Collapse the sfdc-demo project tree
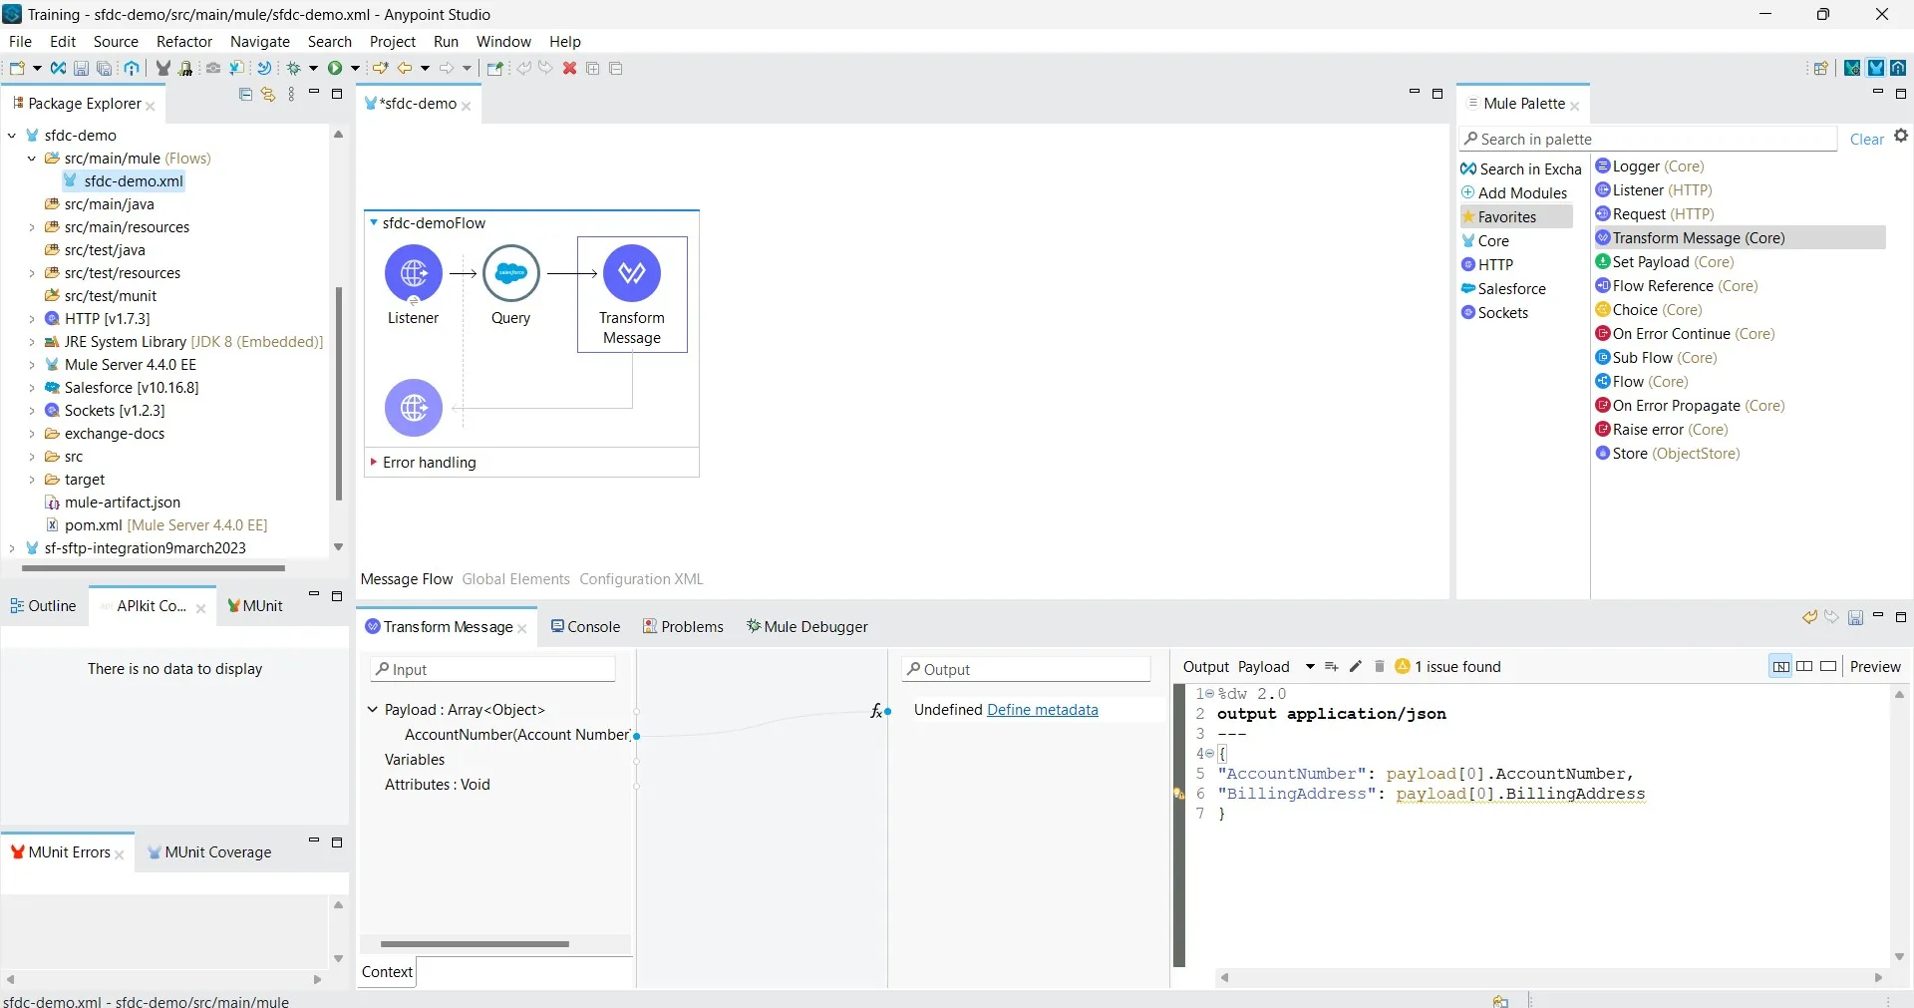The height and width of the screenshot is (1008, 1914). (12, 136)
